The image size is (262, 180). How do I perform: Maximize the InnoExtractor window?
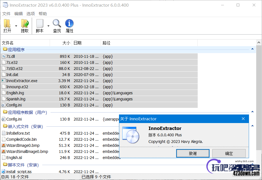[x=238, y=5]
